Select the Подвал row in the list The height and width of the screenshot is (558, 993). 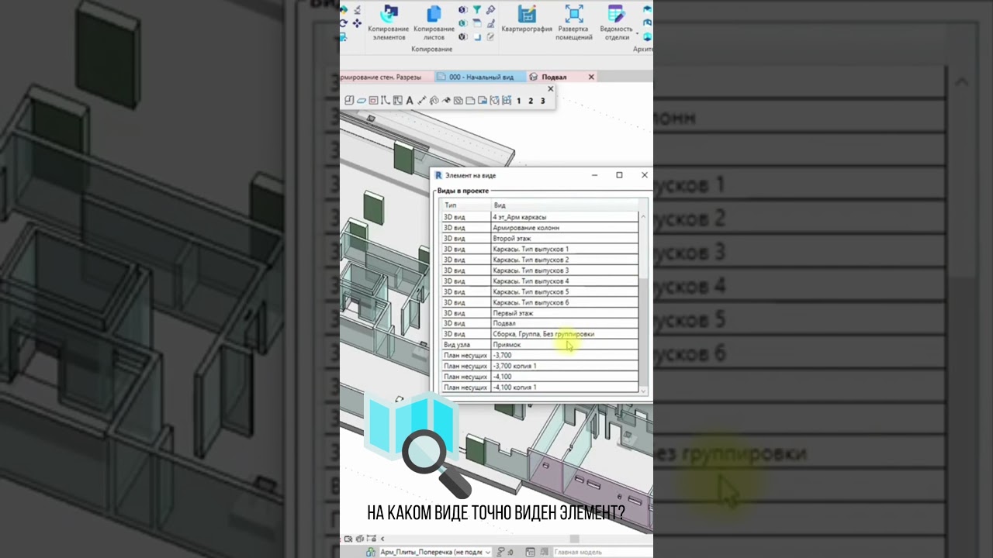(540, 323)
